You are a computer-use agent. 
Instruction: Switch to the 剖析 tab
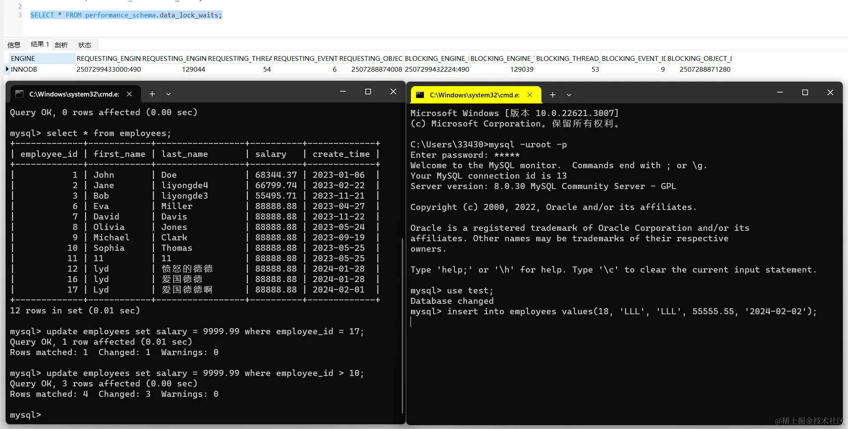61,45
